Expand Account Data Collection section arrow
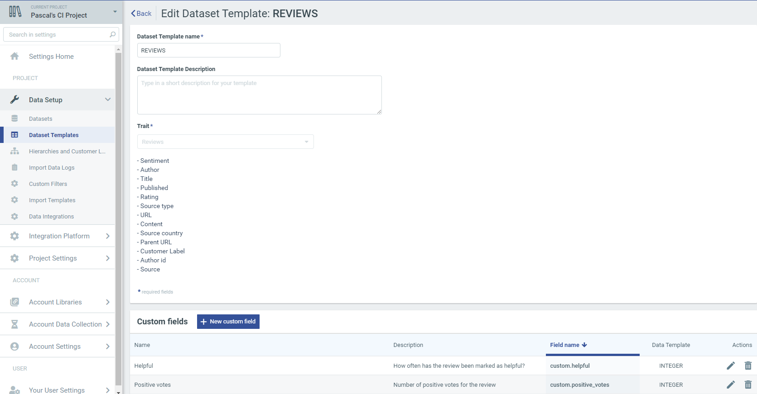 pyautogui.click(x=108, y=324)
